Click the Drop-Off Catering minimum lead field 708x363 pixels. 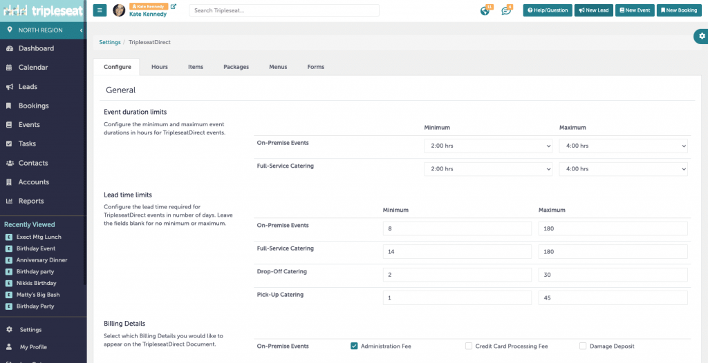pyautogui.click(x=457, y=275)
